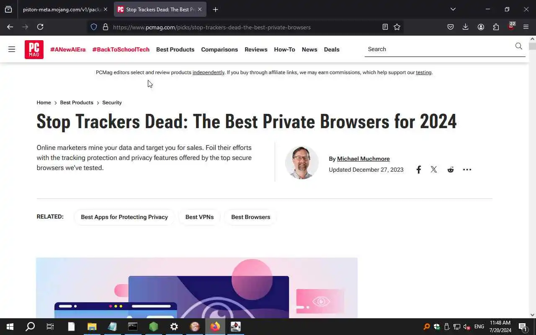Click the article hero illustration
This screenshot has height=335, width=536.
coord(197,288)
